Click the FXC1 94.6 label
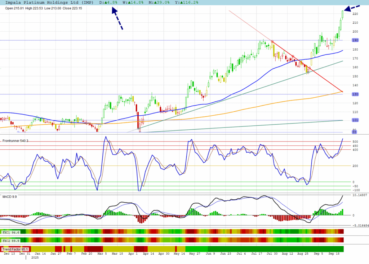This screenshot has width=369, height=264. [x=10, y=232]
